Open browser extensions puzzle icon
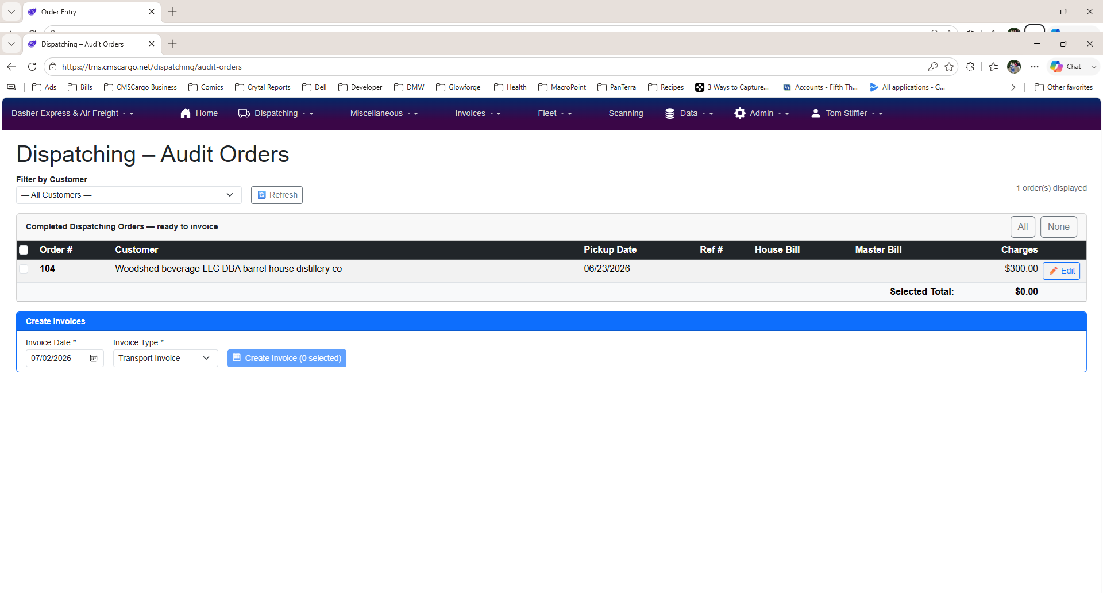1103x593 pixels. coord(970,67)
